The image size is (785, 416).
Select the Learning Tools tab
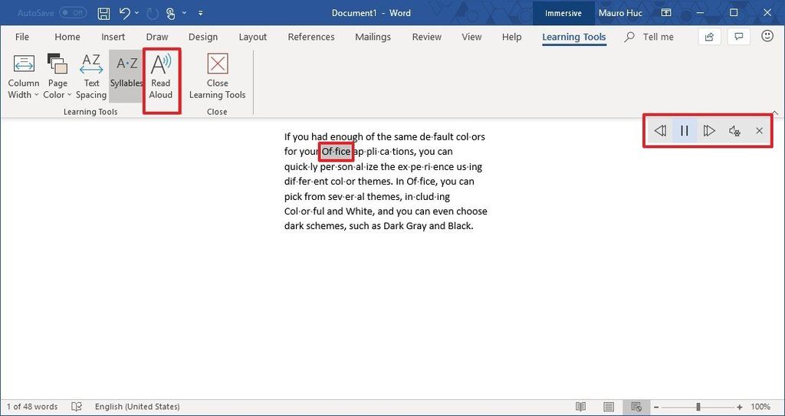[x=574, y=37]
